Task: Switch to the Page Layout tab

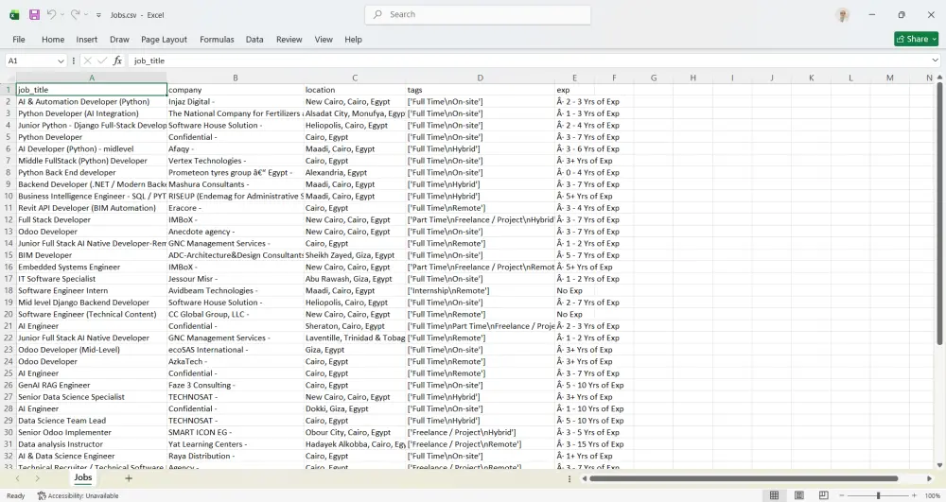Action: coord(164,39)
